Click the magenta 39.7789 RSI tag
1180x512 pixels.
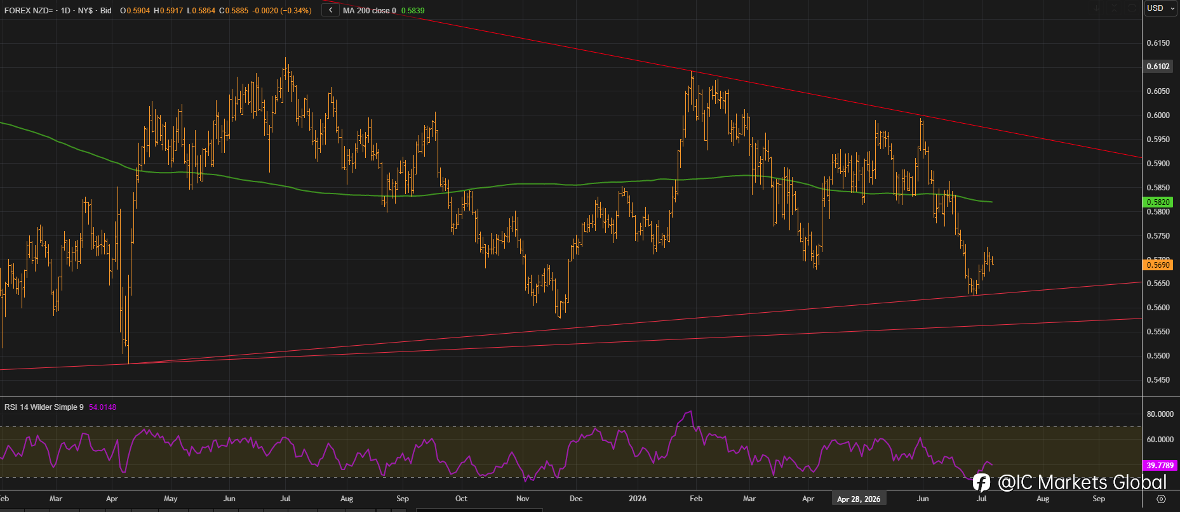[x=1160, y=466]
